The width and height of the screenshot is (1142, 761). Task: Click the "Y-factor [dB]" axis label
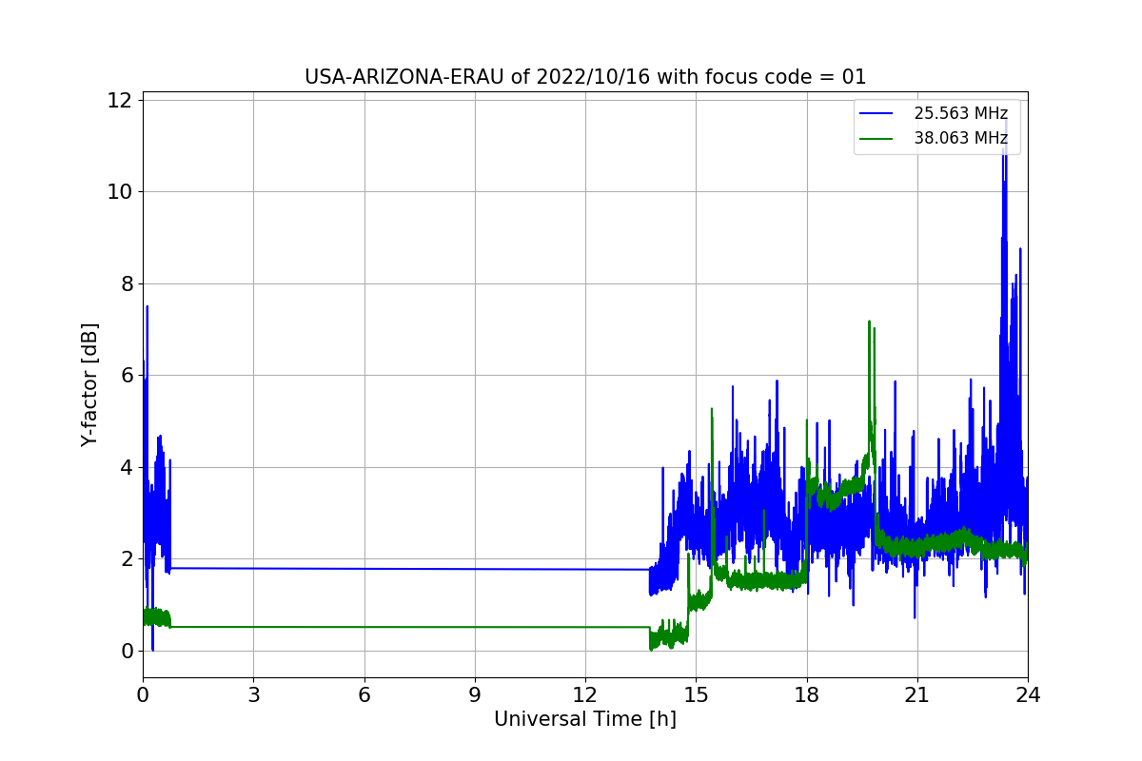90,384
